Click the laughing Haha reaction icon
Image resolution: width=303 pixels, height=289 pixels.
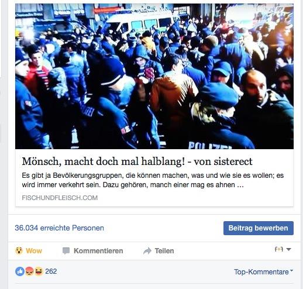click(39, 271)
